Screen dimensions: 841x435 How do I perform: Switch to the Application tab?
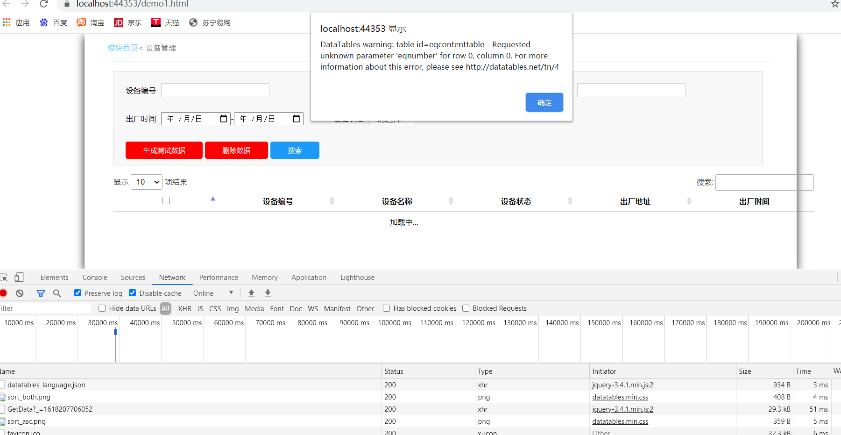(309, 278)
